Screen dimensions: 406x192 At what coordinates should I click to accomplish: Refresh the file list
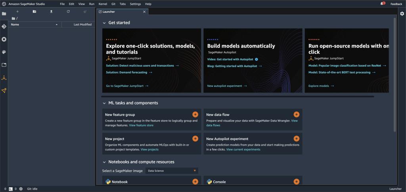68,12
